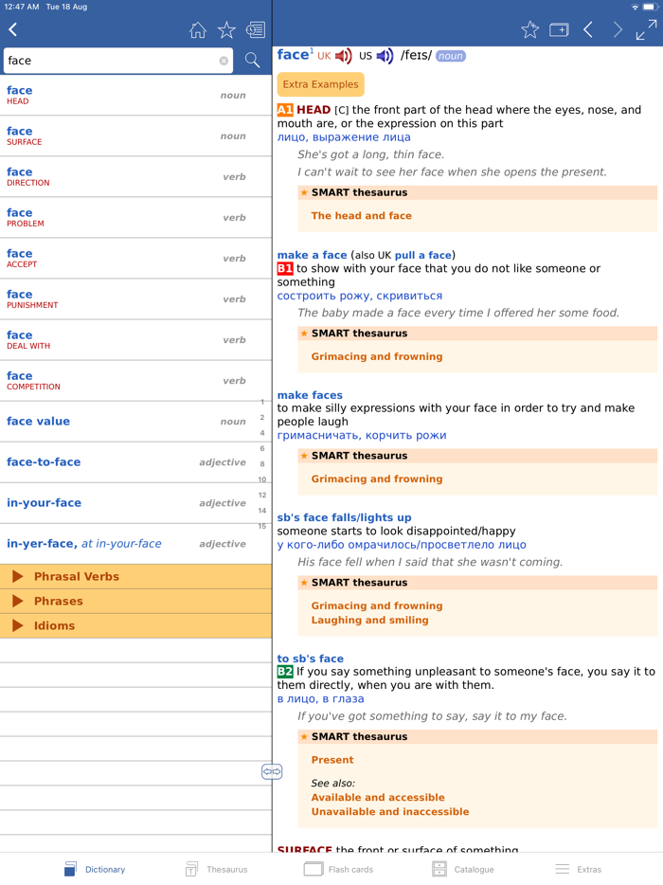Tap the panel divider resize handle
This screenshot has height=885, width=663.
pyautogui.click(x=272, y=771)
